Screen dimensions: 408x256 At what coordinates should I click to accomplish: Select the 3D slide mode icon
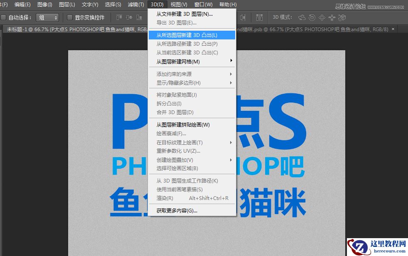click(332, 17)
